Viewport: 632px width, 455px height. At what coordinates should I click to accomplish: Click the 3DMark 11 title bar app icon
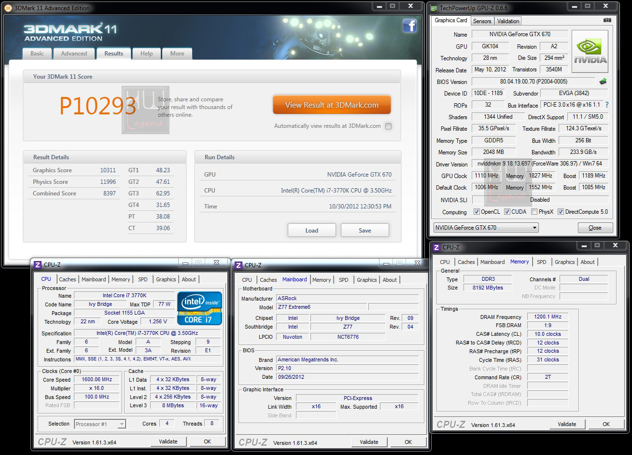9,8
